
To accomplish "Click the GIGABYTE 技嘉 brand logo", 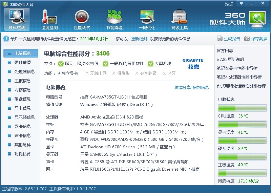I will [x=193, y=63].
